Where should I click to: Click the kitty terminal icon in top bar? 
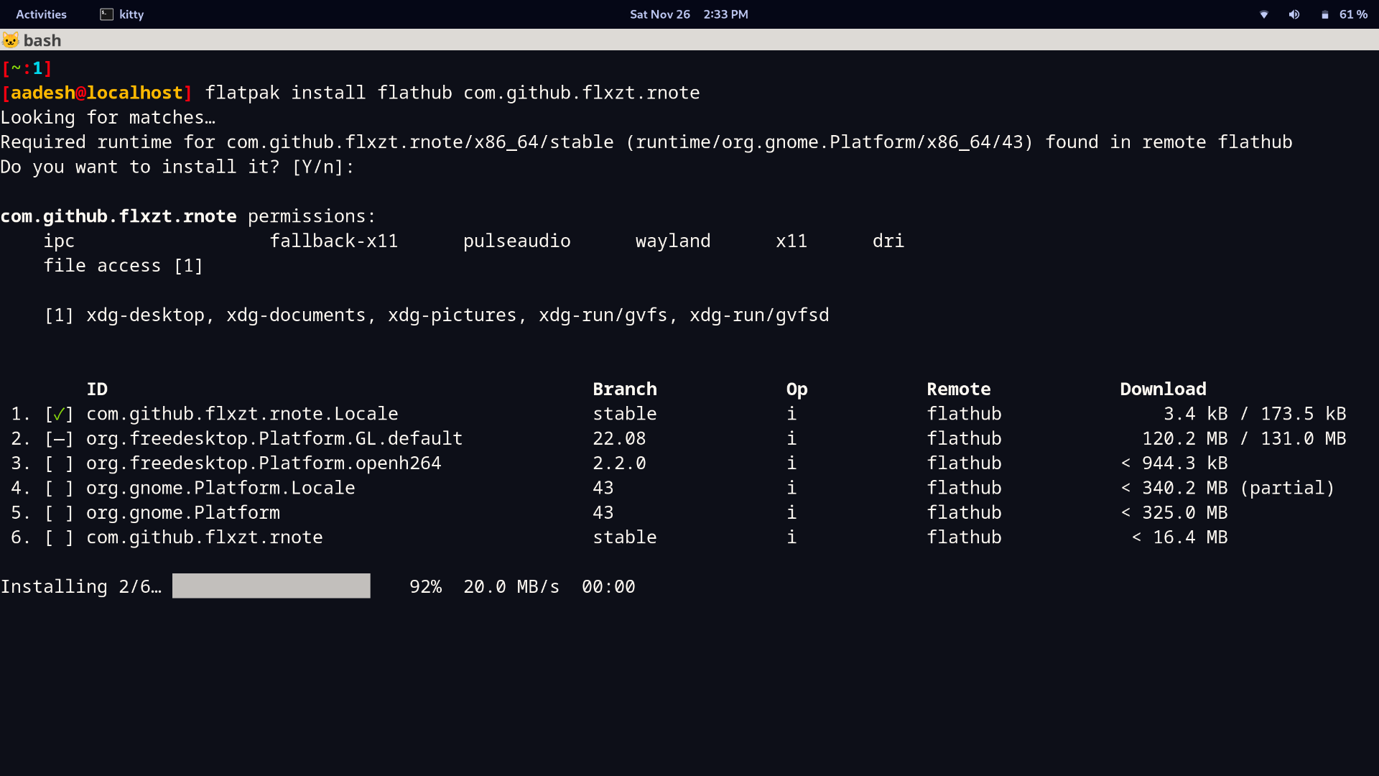(108, 14)
